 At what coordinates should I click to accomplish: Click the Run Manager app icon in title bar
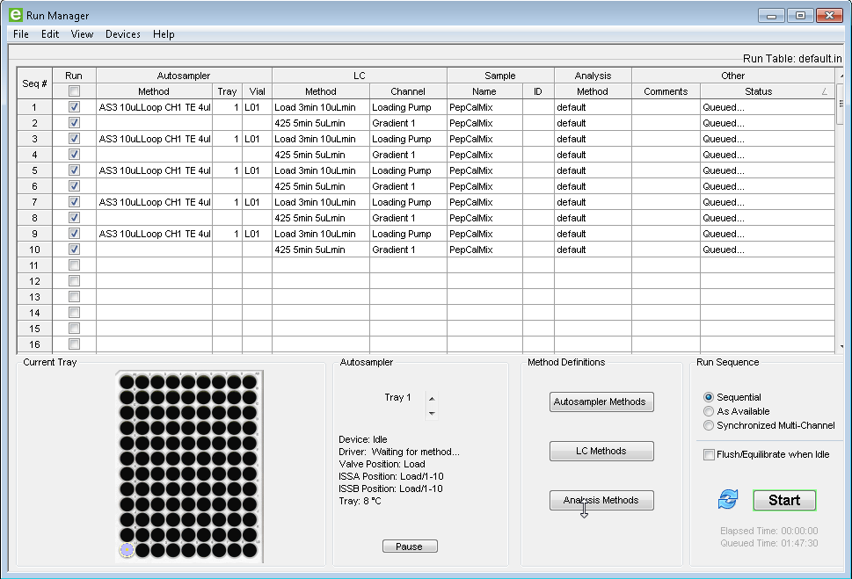[x=15, y=15]
